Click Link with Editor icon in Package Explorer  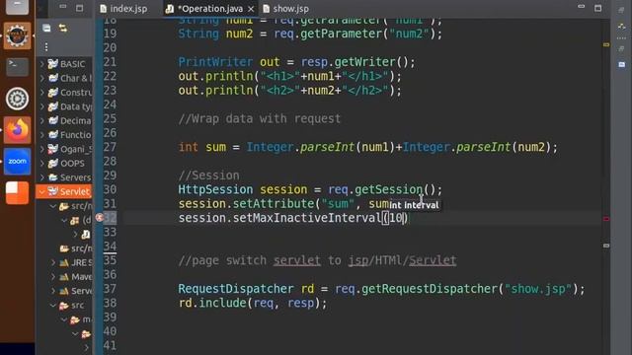click(x=63, y=28)
